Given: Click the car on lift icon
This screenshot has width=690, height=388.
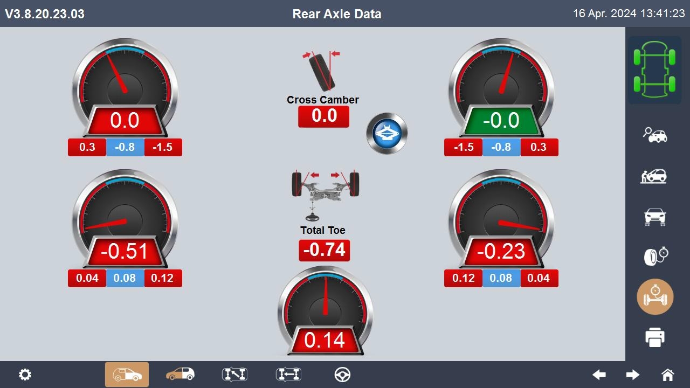Looking at the screenshot, I should (x=655, y=217).
